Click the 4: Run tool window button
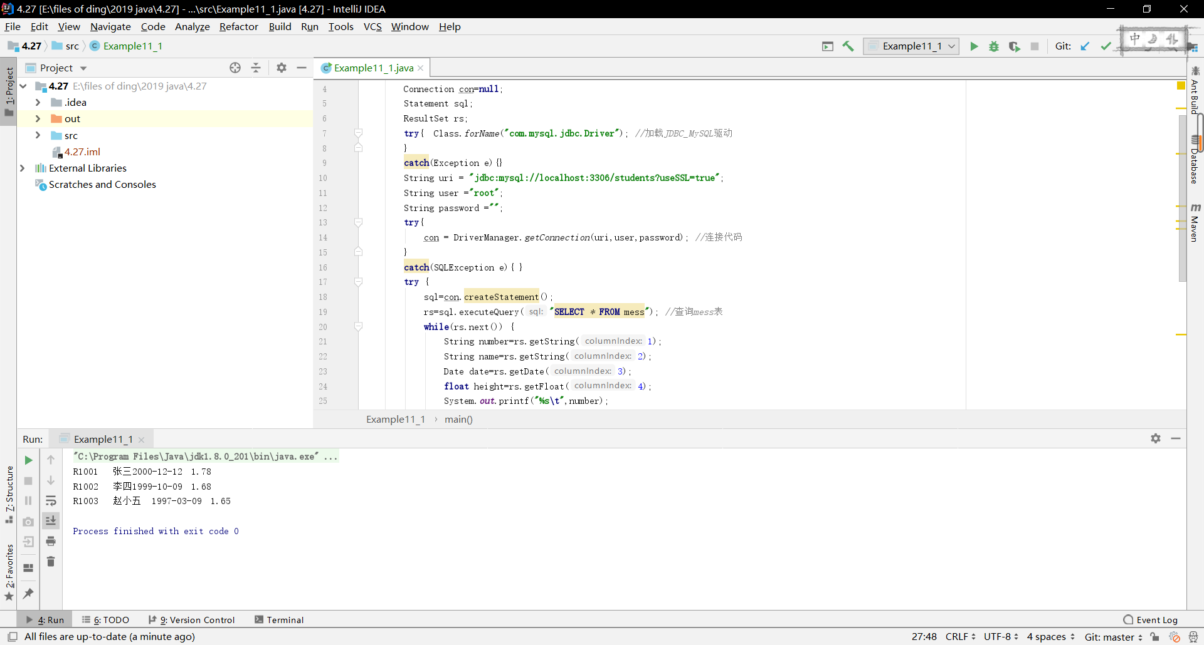Image resolution: width=1204 pixels, height=645 pixels. (45, 620)
